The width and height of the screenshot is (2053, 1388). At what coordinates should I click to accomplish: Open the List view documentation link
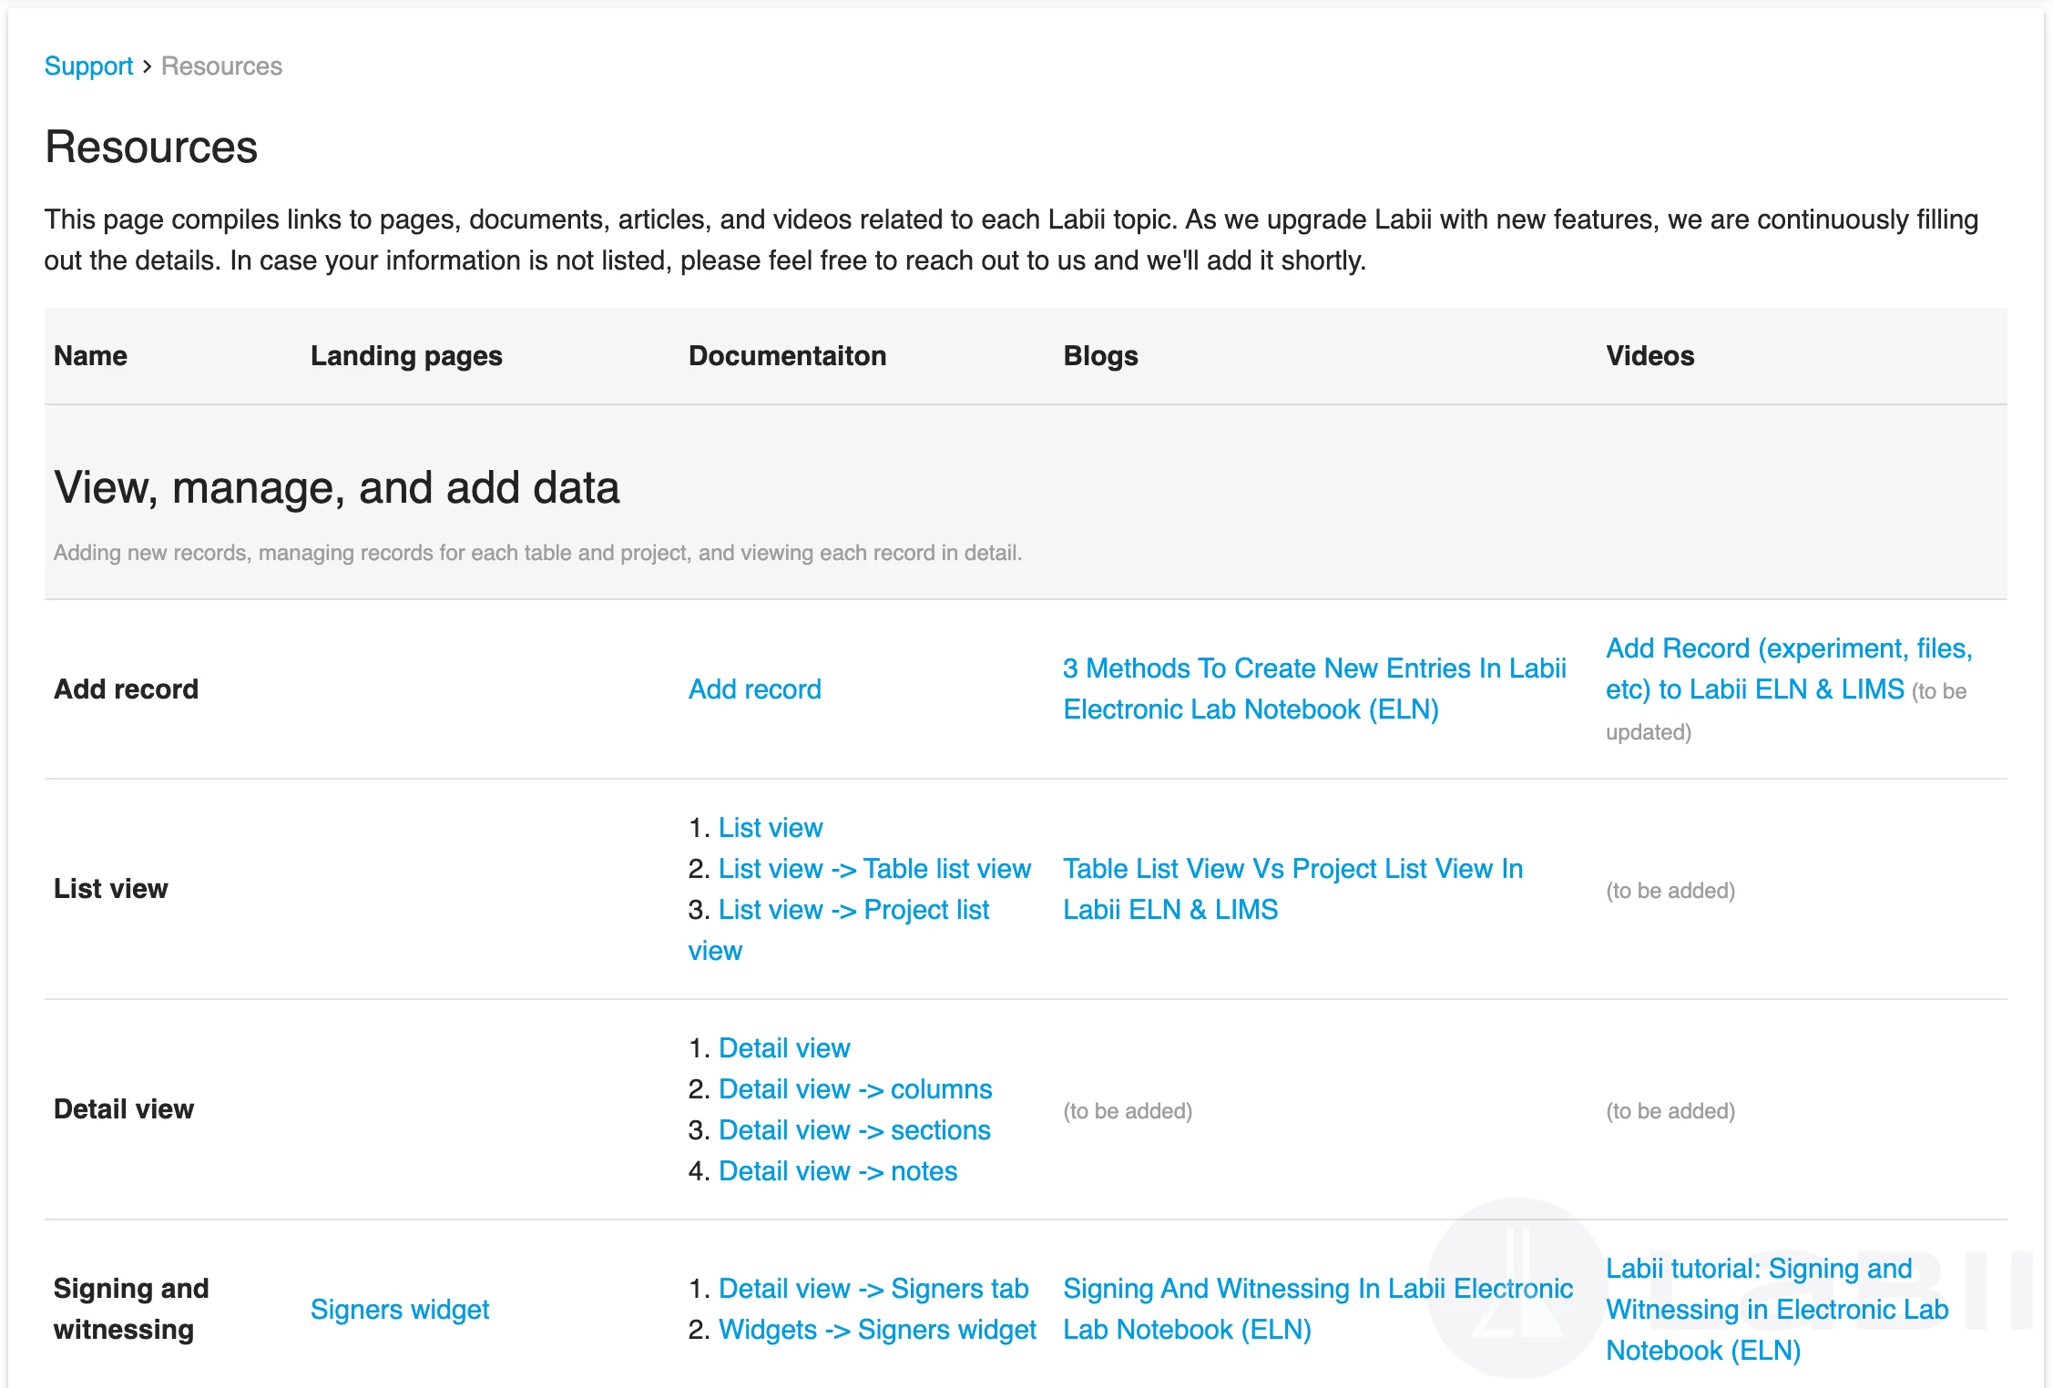tap(770, 828)
